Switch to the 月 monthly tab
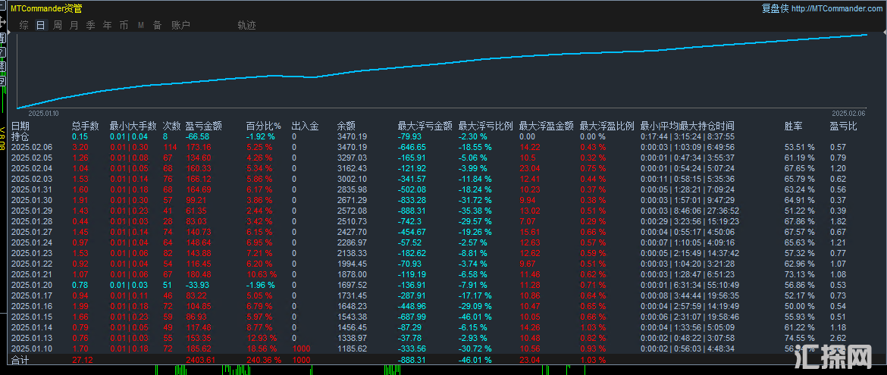 click(x=74, y=25)
